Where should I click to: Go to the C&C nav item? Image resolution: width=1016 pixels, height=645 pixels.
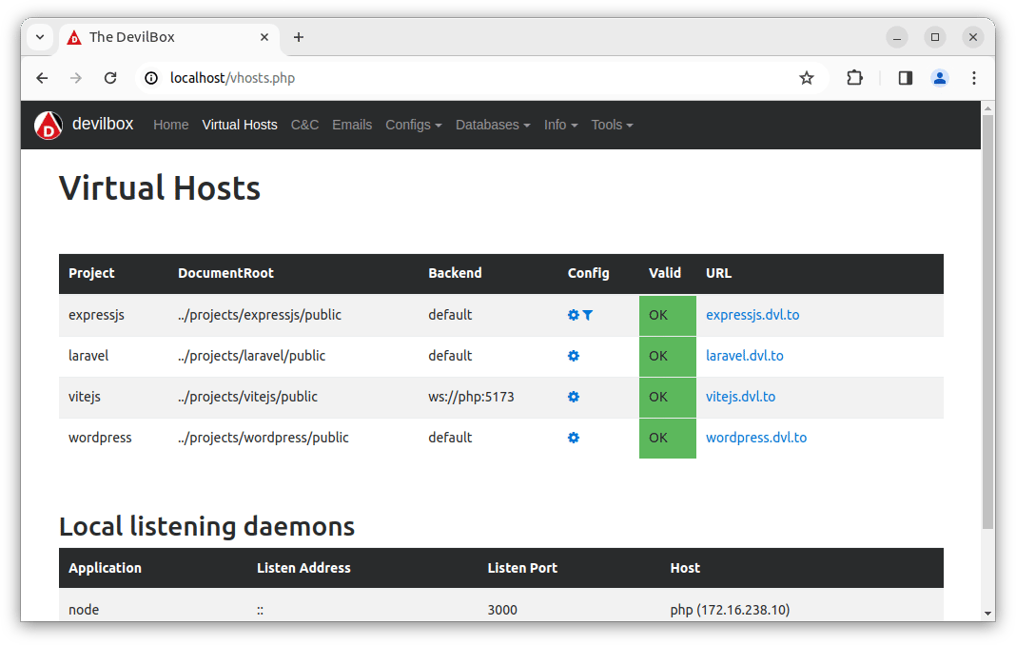click(304, 125)
